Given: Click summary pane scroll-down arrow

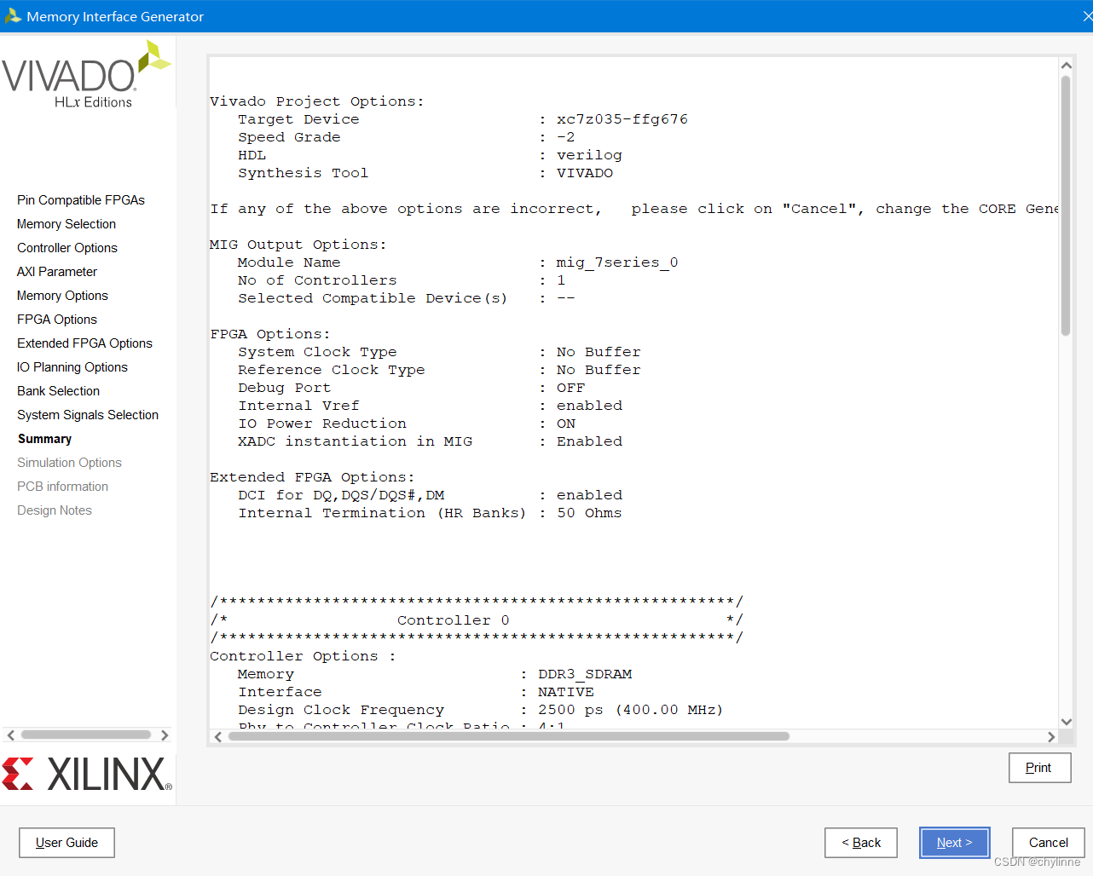Looking at the screenshot, I should 1066,721.
